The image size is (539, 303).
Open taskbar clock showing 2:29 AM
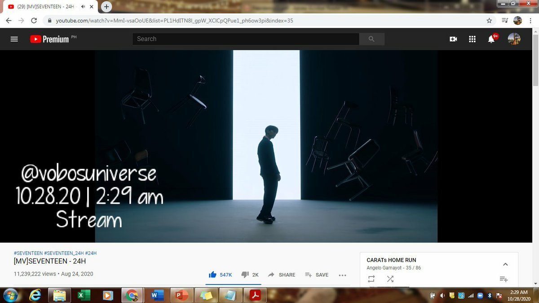(x=519, y=295)
